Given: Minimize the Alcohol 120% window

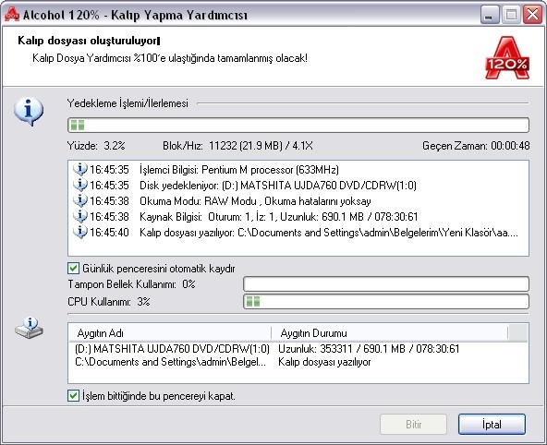Looking at the screenshot, I should click(490, 15).
